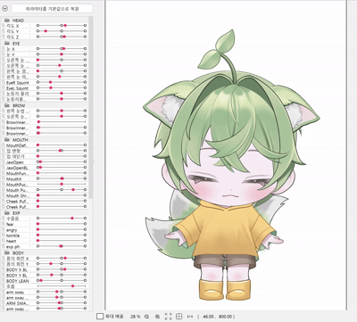The image size is (357, 322).
Task: Click the BROW group folder icon
Action: tap(7, 105)
